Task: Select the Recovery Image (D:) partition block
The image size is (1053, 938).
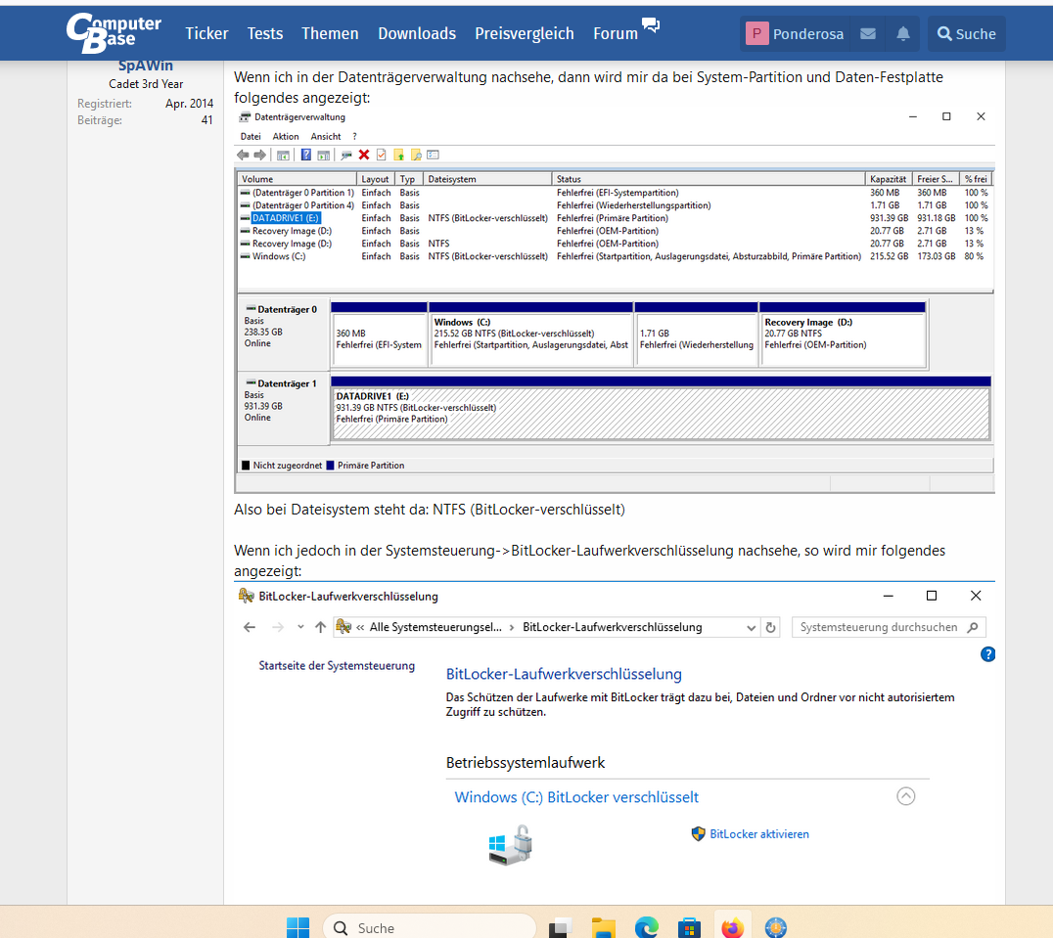Action: coord(843,335)
